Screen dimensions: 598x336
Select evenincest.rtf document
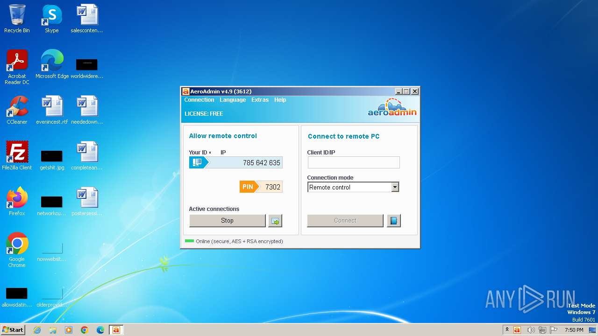tap(52, 110)
